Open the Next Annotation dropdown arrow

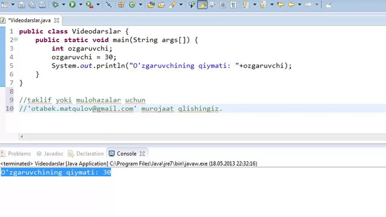[255, 4]
